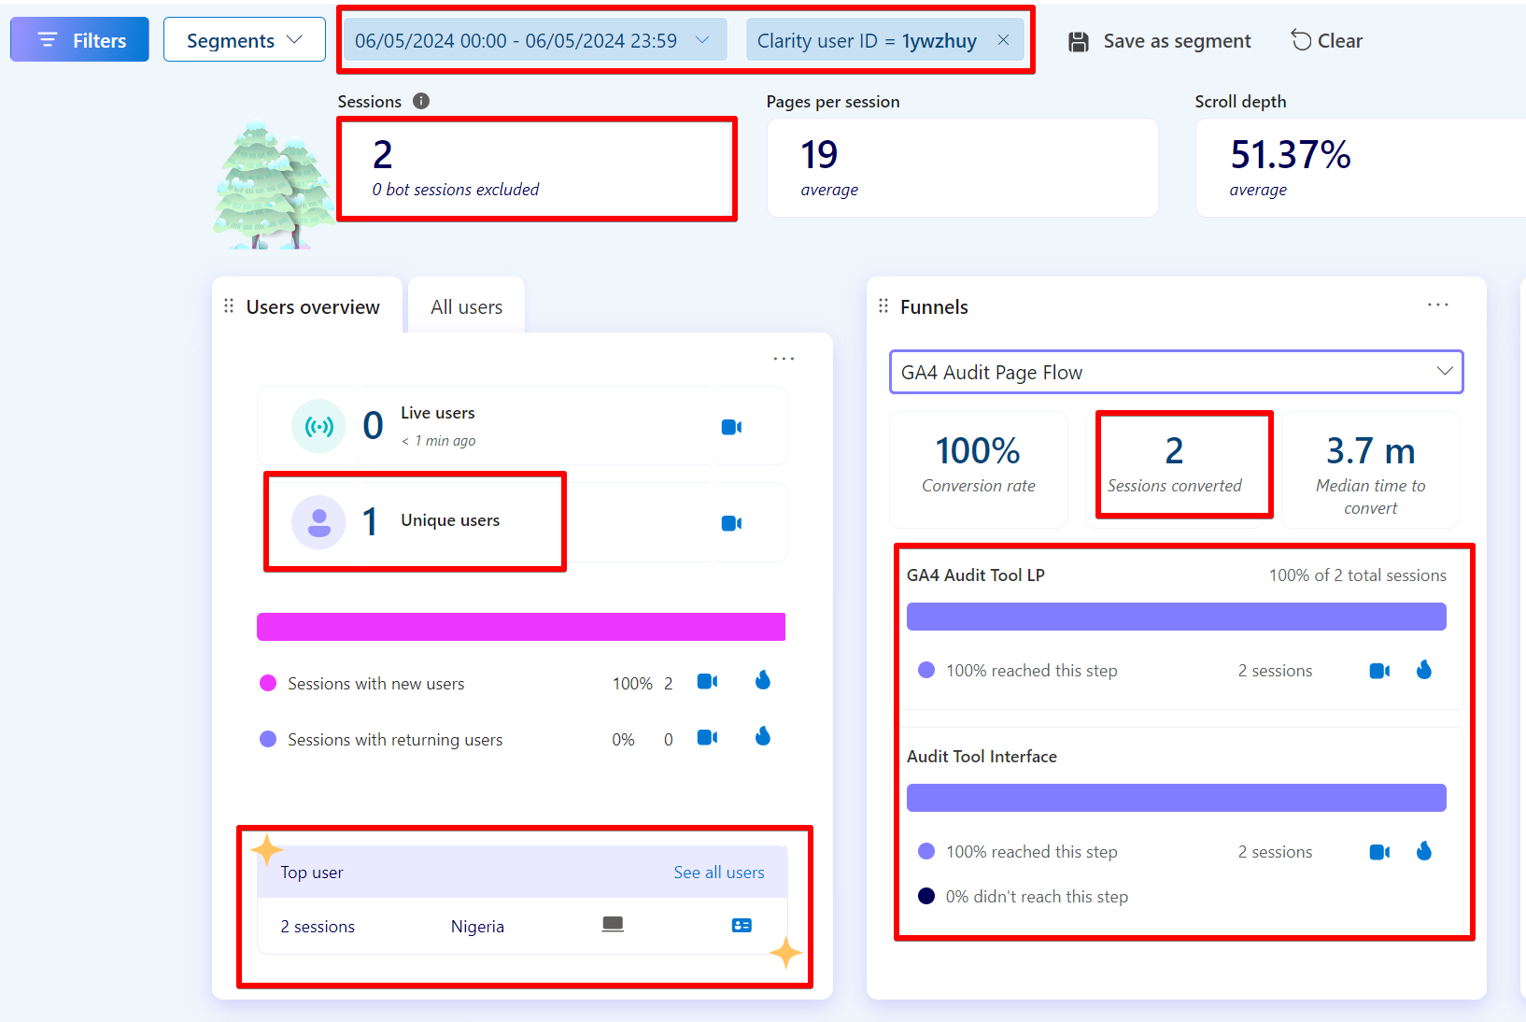1526x1022 pixels.
Task: Watch recordings for Audit Tool Interface step
Action: click(x=1378, y=851)
